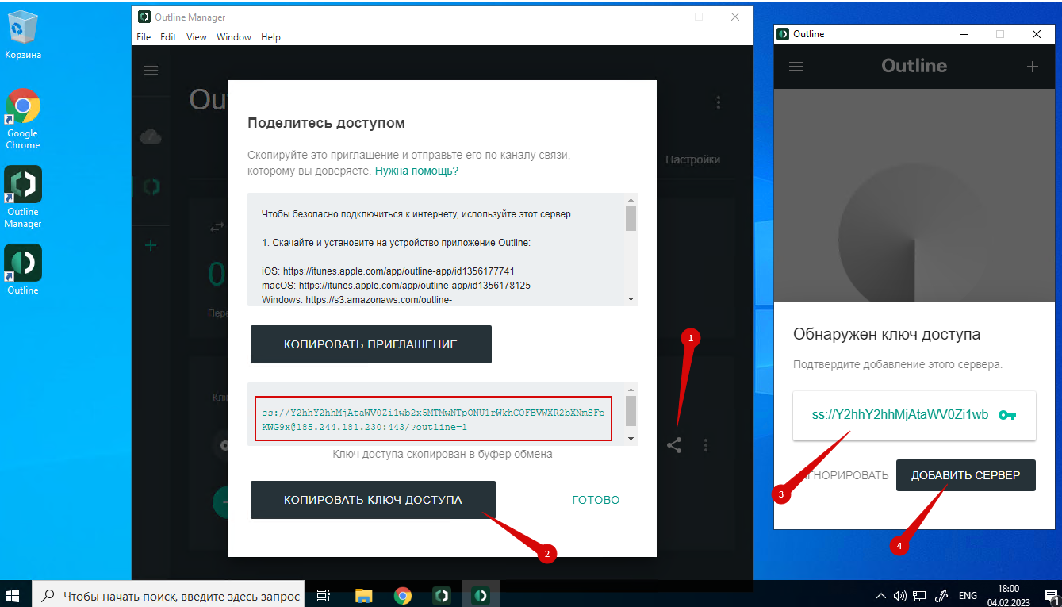Show hidden system tray icons
Screen dimensions: 1062x607
coord(881,595)
